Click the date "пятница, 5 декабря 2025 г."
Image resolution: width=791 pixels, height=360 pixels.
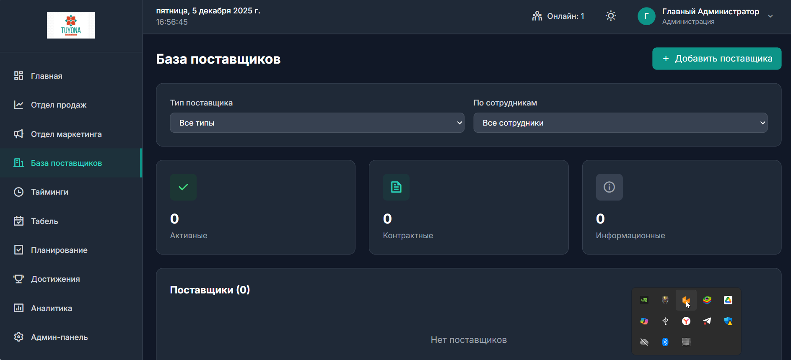[x=208, y=11]
